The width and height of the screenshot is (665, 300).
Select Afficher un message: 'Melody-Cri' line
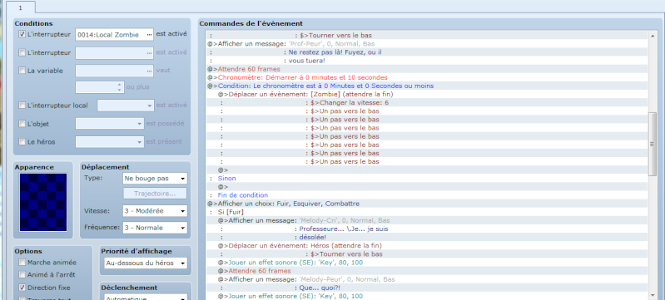(x=426, y=221)
